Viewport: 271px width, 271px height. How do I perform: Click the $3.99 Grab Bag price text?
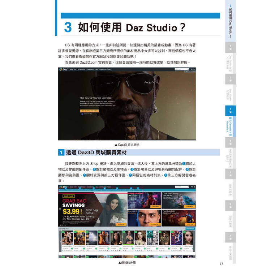tap(71, 211)
